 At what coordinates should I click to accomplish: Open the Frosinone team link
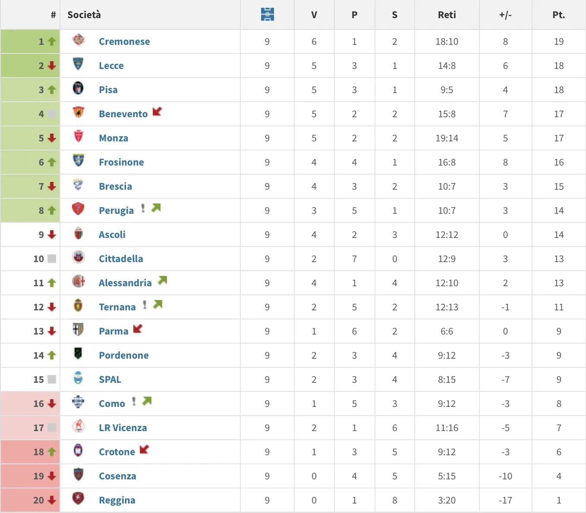[121, 162]
